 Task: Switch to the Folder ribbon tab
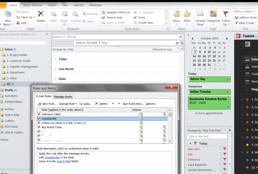tap(52, 5)
